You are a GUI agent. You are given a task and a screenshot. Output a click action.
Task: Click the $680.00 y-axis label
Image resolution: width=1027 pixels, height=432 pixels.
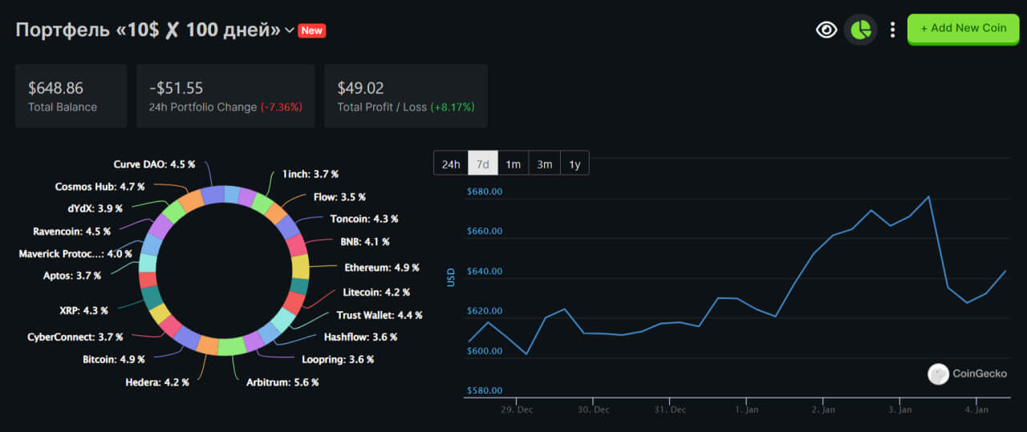pyautogui.click(x=485, y=192)
